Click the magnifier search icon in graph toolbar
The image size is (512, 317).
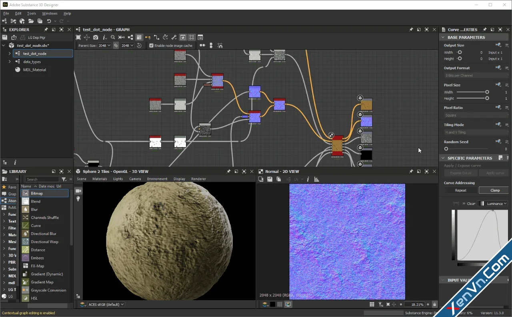pos(113,37)
